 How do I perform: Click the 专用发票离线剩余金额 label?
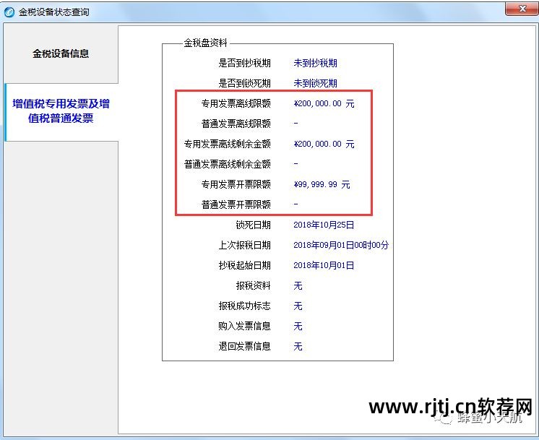pyautogui.click(x=227, y=144)
